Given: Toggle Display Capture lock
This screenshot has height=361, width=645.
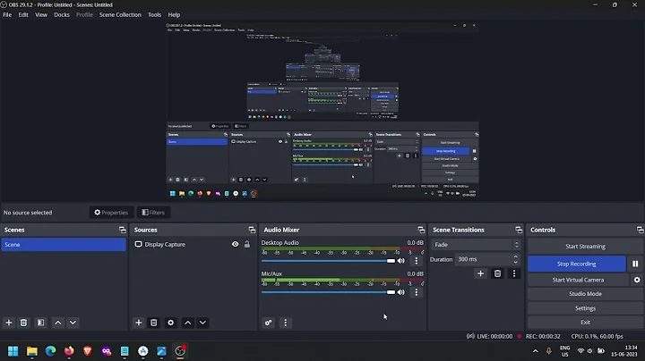Looking at the screenshot, I should (x=247, y=245).
